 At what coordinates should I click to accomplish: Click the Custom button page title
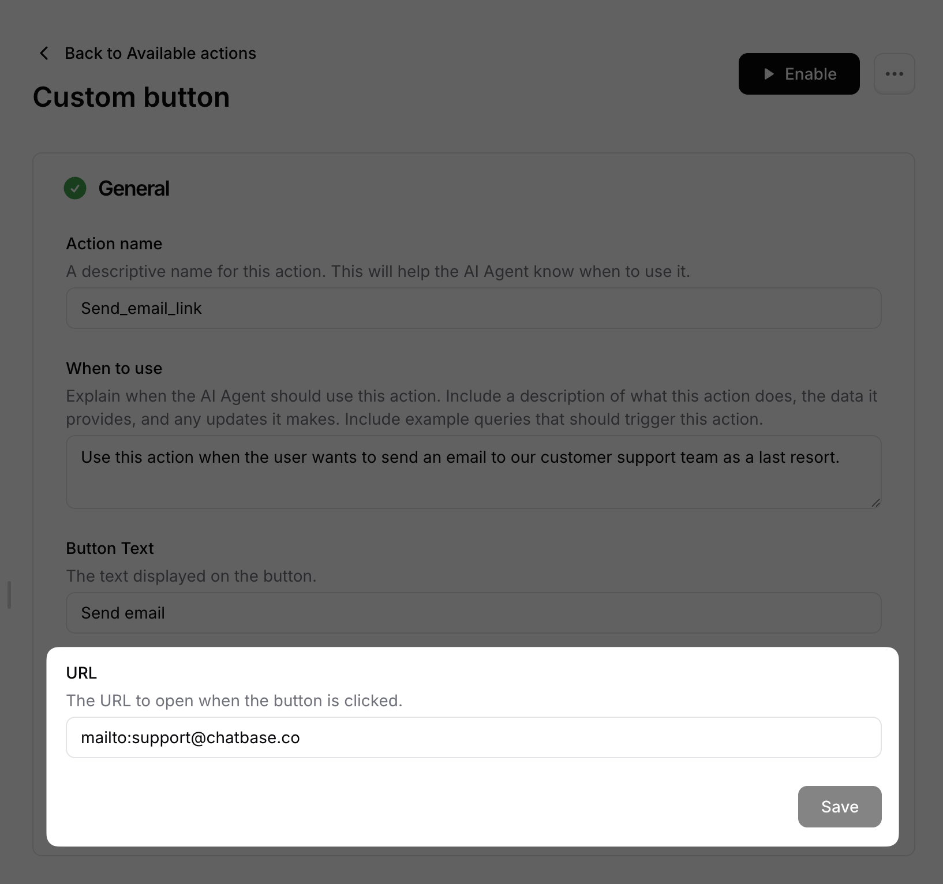pyautogui.click(x=132, y=97)
